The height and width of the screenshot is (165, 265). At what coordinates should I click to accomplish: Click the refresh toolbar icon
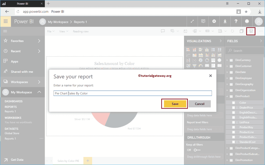tap(233, 31)
